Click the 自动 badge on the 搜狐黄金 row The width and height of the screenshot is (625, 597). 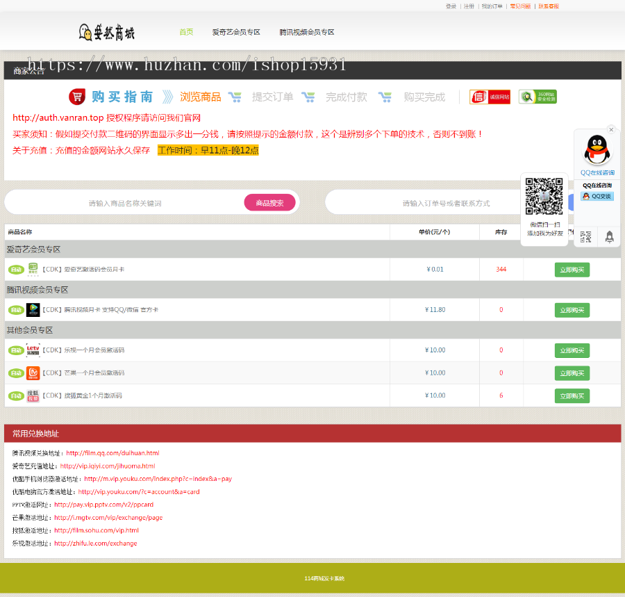click(x=17, y=395)
